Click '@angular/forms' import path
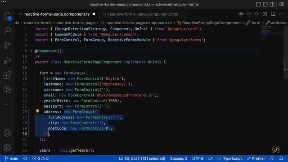The image size is (288, 162). pos(185,40)
